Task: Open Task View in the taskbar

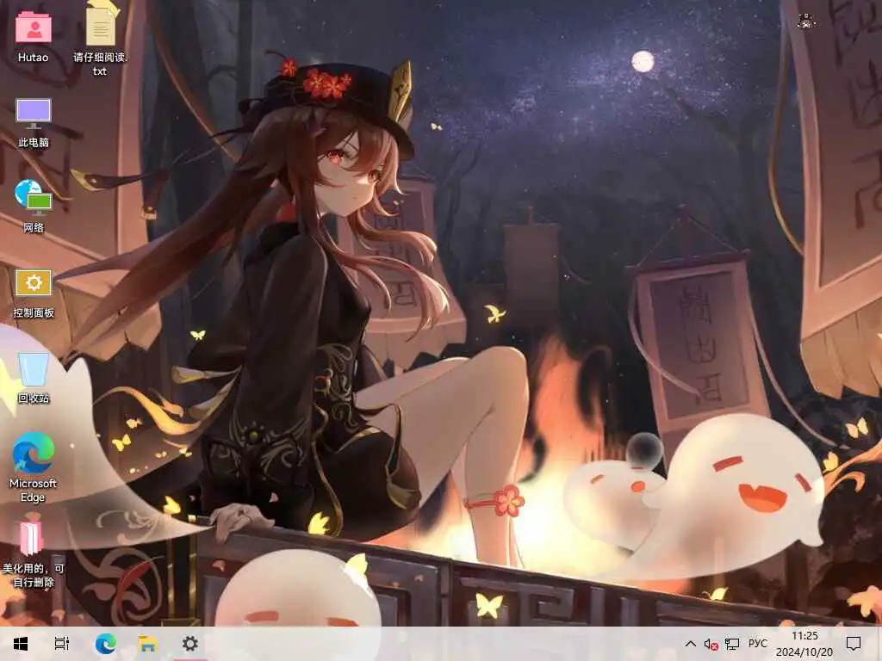Action: [x=62, y=644]
